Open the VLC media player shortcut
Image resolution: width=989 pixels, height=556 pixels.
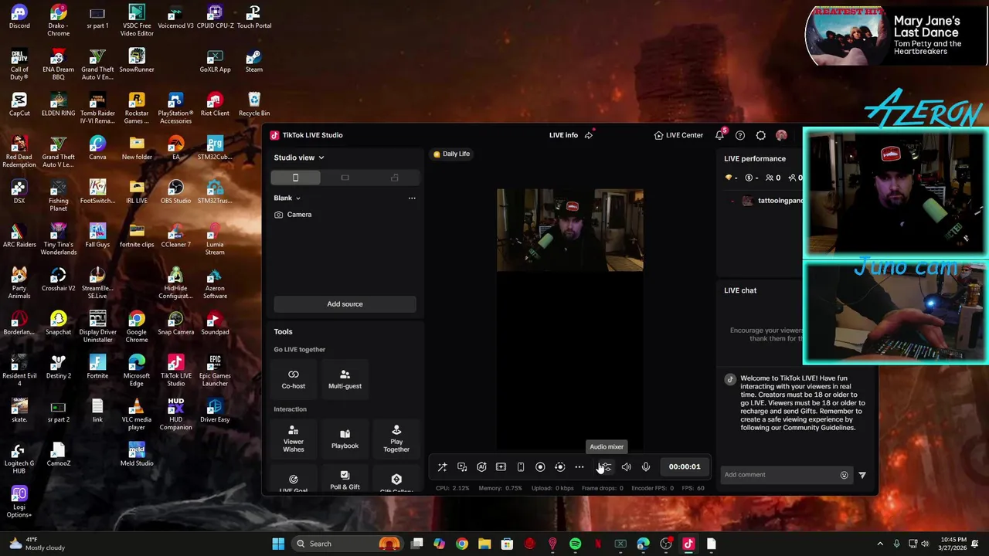point(137,415)
